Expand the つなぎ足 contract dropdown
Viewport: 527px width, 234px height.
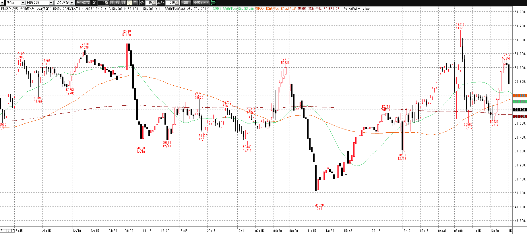72,3
